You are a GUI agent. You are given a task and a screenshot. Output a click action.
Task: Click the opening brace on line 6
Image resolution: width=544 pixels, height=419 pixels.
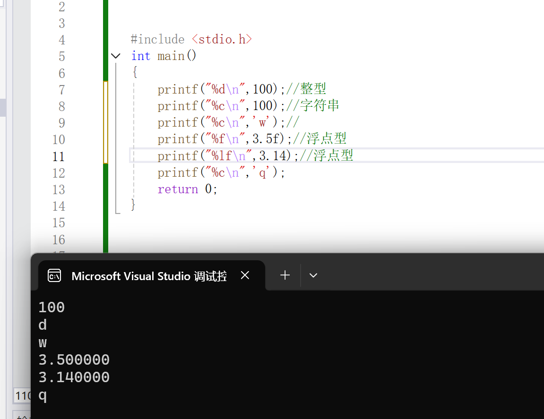pyautogui.click(x=135, y=72)
